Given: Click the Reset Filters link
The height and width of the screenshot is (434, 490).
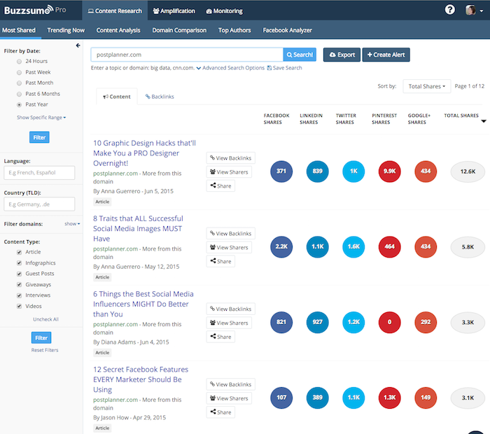Looking at the screenshot, I should [x=45, y=350].
